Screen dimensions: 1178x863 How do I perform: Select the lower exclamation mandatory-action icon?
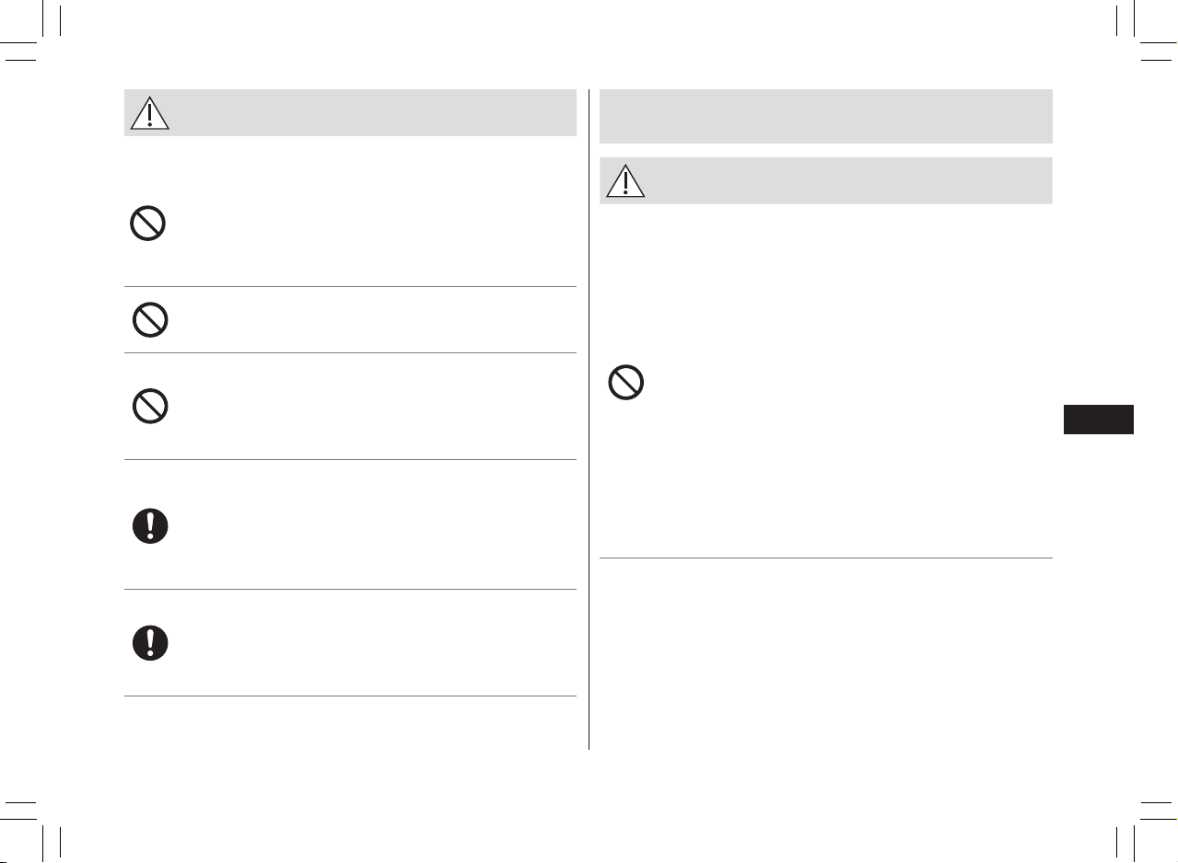point(149,642)
